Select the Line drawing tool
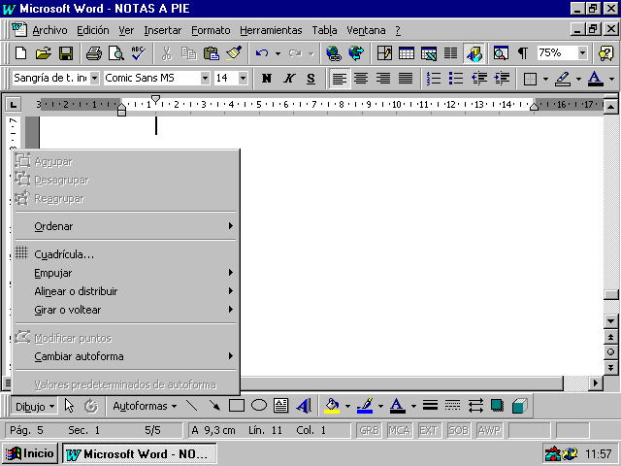Viewport: 621px width, 466px height. pos(192,406)
